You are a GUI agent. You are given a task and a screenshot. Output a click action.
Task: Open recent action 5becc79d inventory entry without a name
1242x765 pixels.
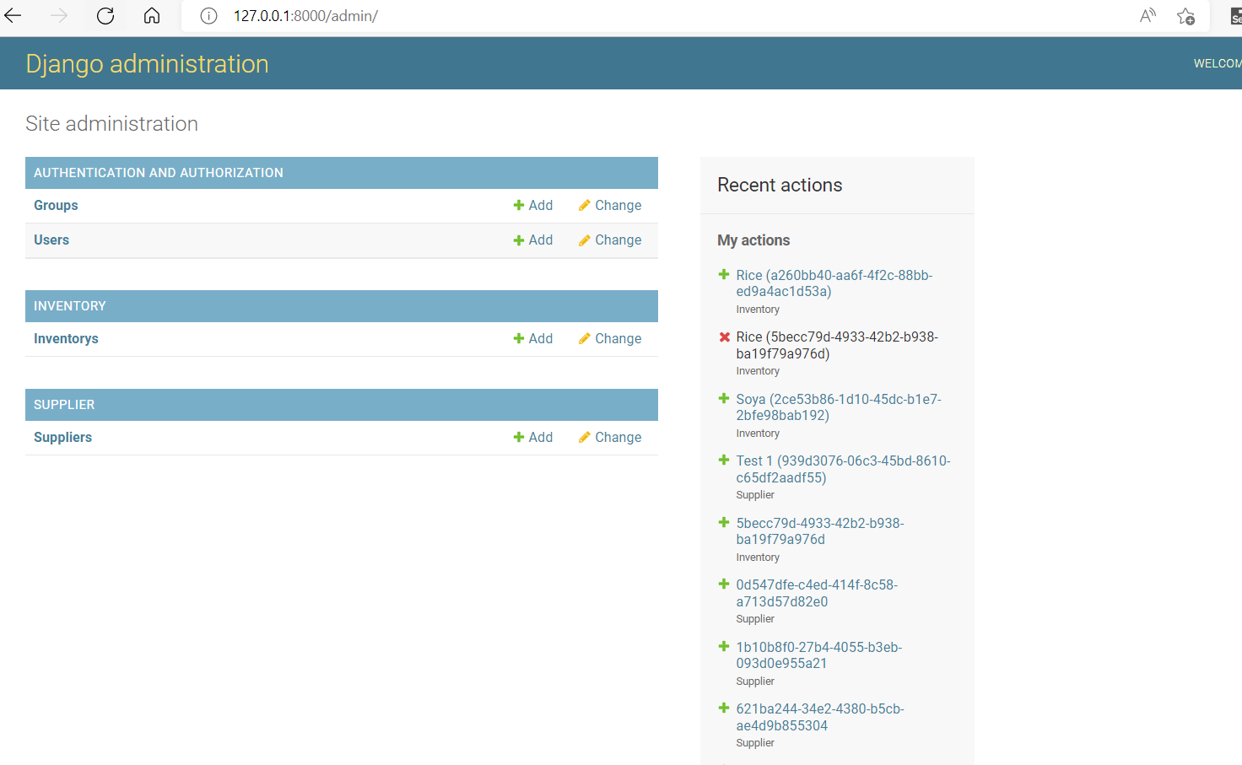[x=820, y=531]
